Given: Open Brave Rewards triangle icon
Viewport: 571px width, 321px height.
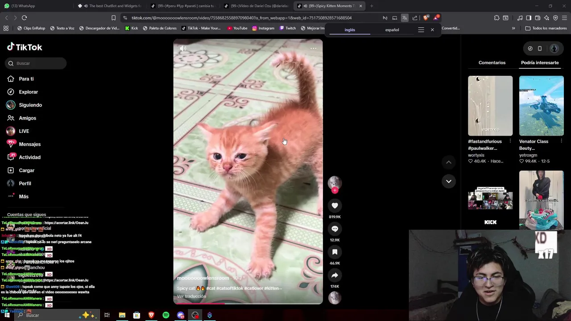Looking at the screenshot, I should point(436,18).
